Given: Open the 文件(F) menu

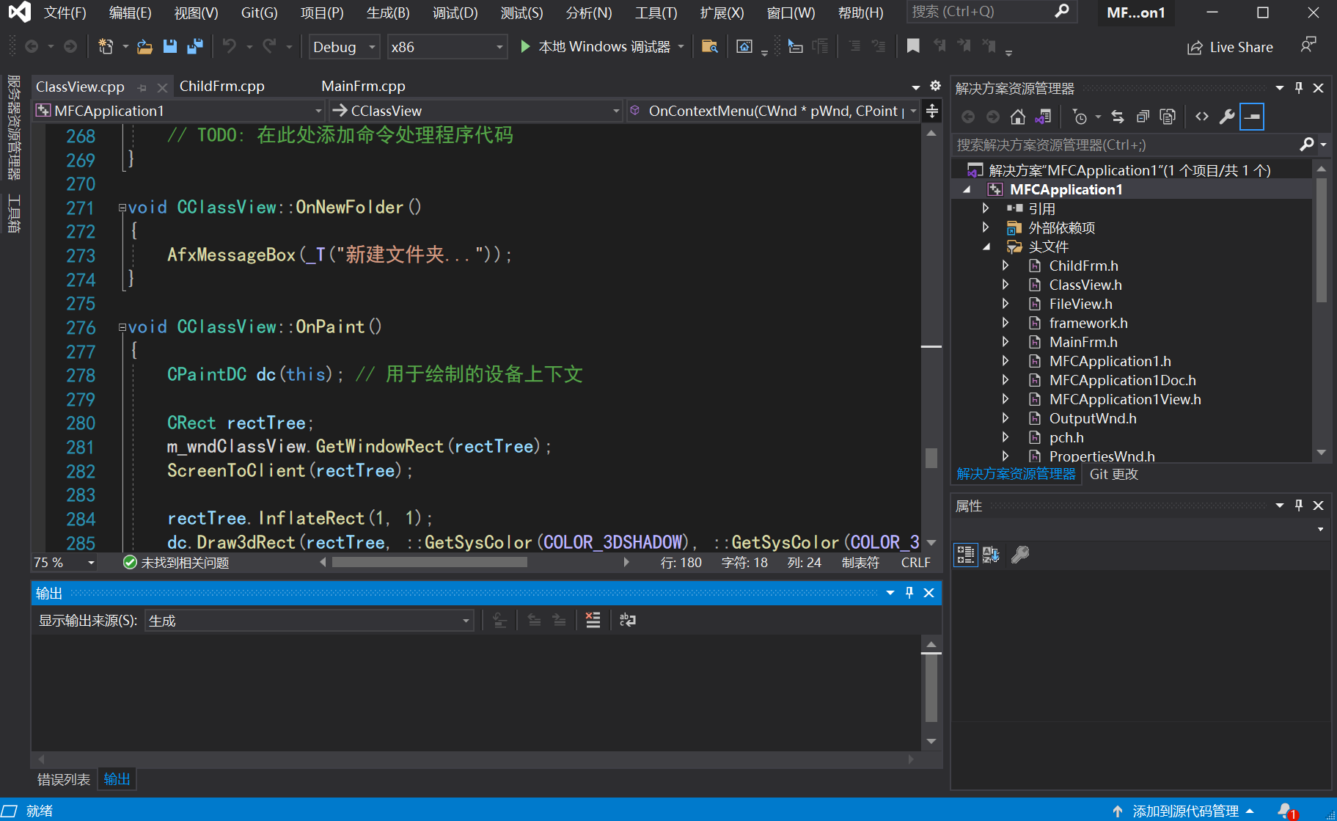Looking at the screenshot, I should click(65, 12).
